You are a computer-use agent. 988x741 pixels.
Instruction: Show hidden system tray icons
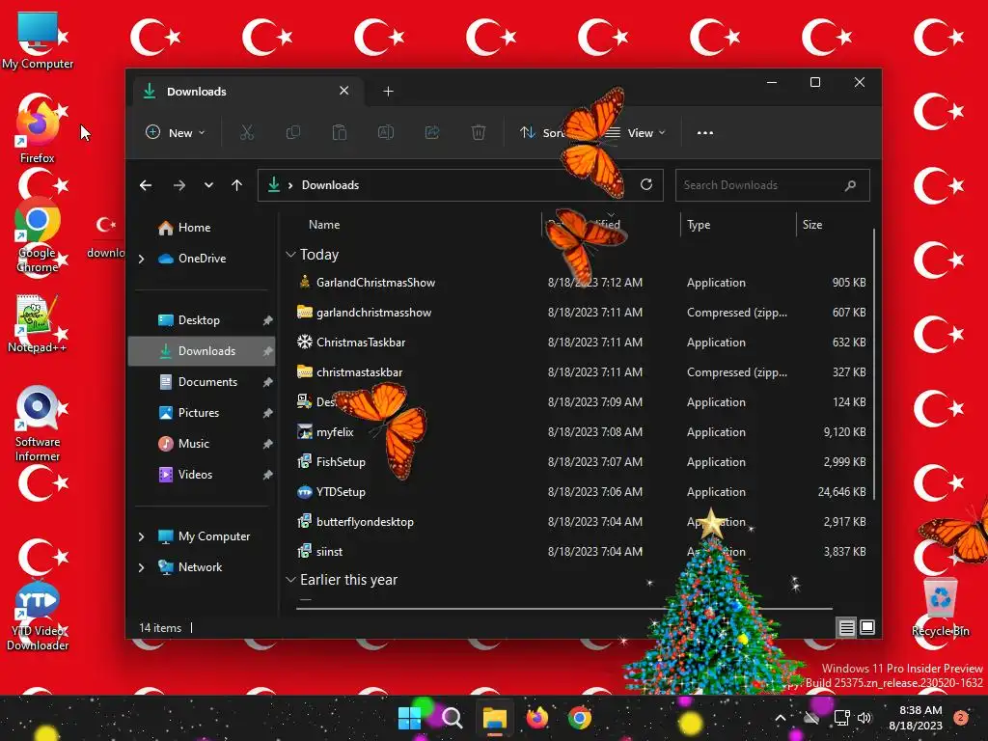click(x=780, y=718)
